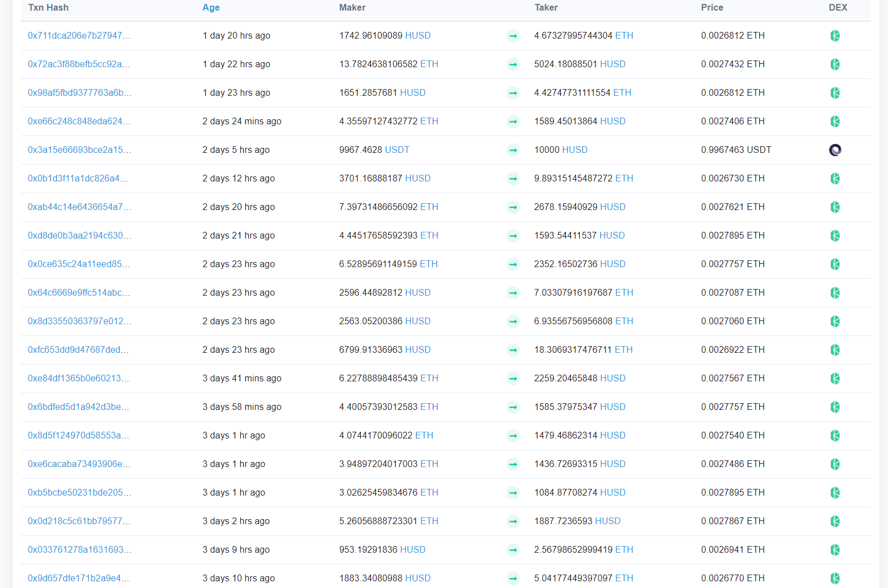Click the arrow icon in the 9967.4628 USDT row
Viewport: 888px width, 588px height.
click(x=513, y=150)
